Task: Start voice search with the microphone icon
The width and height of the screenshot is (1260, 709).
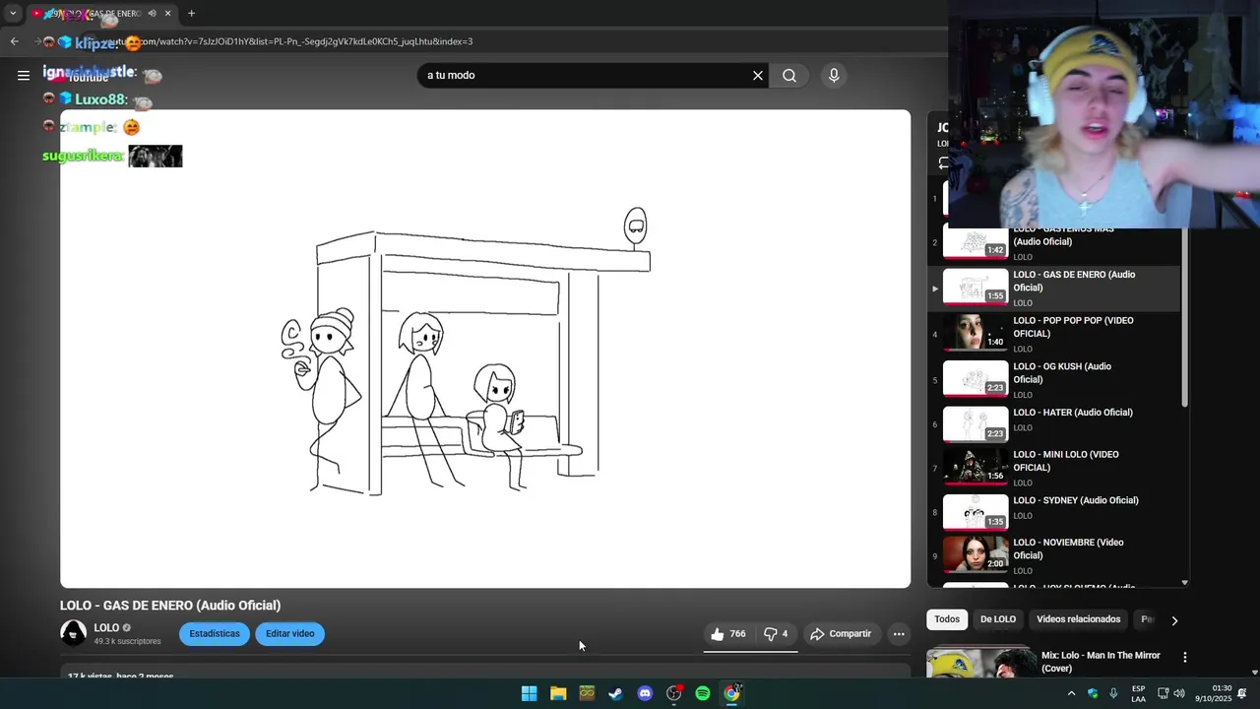Action: [834, 76]
